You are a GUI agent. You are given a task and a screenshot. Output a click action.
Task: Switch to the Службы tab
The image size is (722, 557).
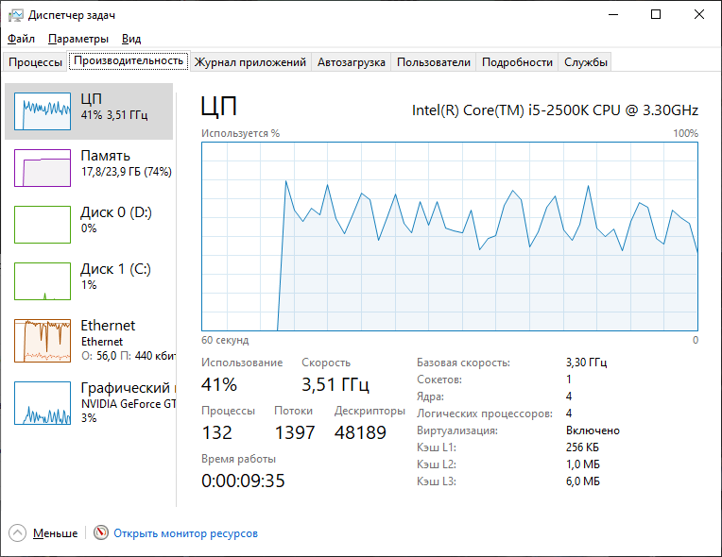(586, 62)
